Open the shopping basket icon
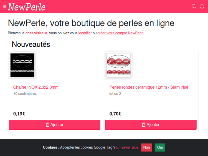Screen dimensions: 208x156 (x=202, y=6)
